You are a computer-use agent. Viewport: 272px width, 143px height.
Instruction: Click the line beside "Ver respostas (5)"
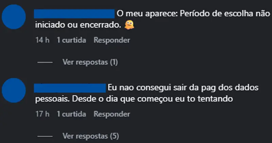(x=44, y=136)
